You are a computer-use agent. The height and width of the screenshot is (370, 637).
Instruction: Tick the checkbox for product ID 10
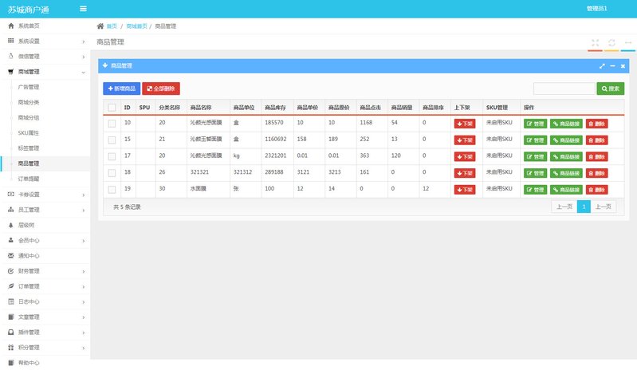click(112, 123)
